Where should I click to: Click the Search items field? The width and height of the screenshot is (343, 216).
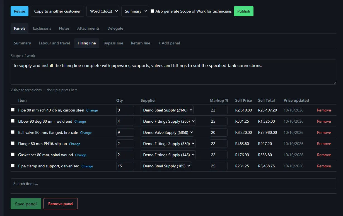pos(173,184)
